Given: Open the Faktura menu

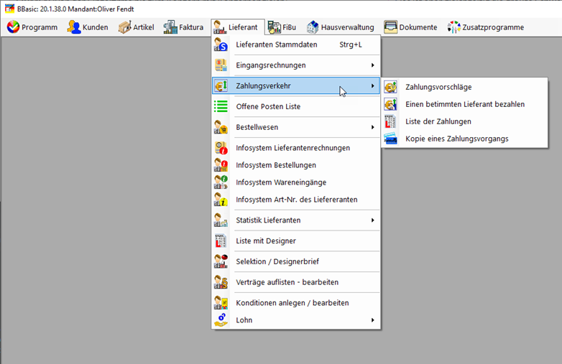Looking at the screenshot, I should coord(184,27).
